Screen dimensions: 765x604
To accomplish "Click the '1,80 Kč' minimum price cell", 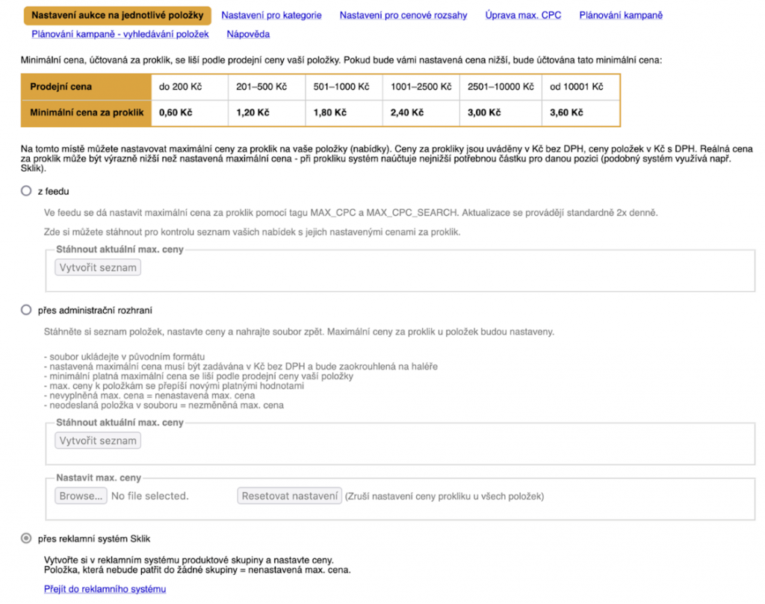I will (x=344, y=113).
